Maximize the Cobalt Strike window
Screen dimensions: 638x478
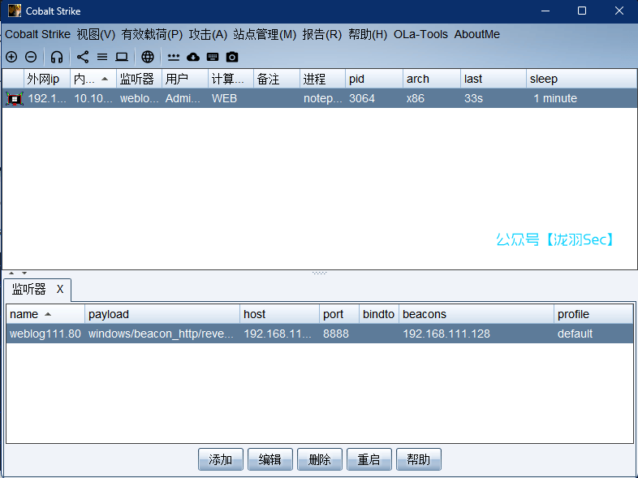coord(582,11)
